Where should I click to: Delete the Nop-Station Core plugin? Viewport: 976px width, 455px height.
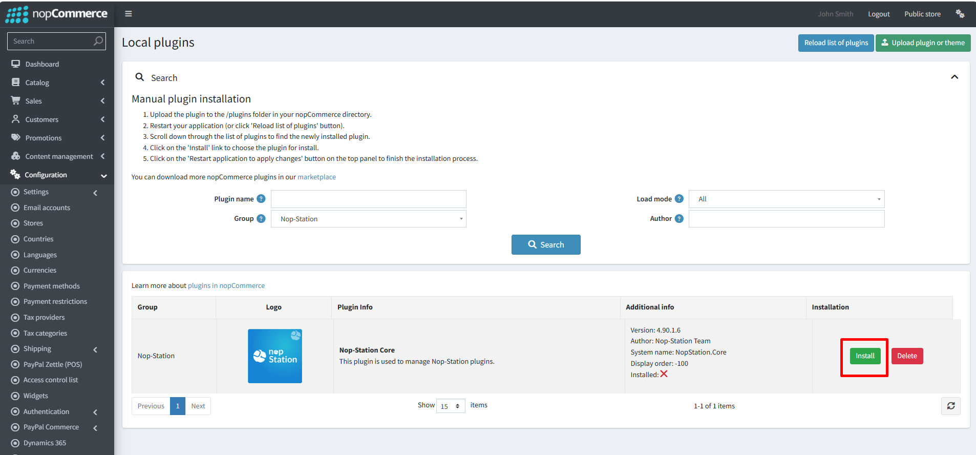907,356
